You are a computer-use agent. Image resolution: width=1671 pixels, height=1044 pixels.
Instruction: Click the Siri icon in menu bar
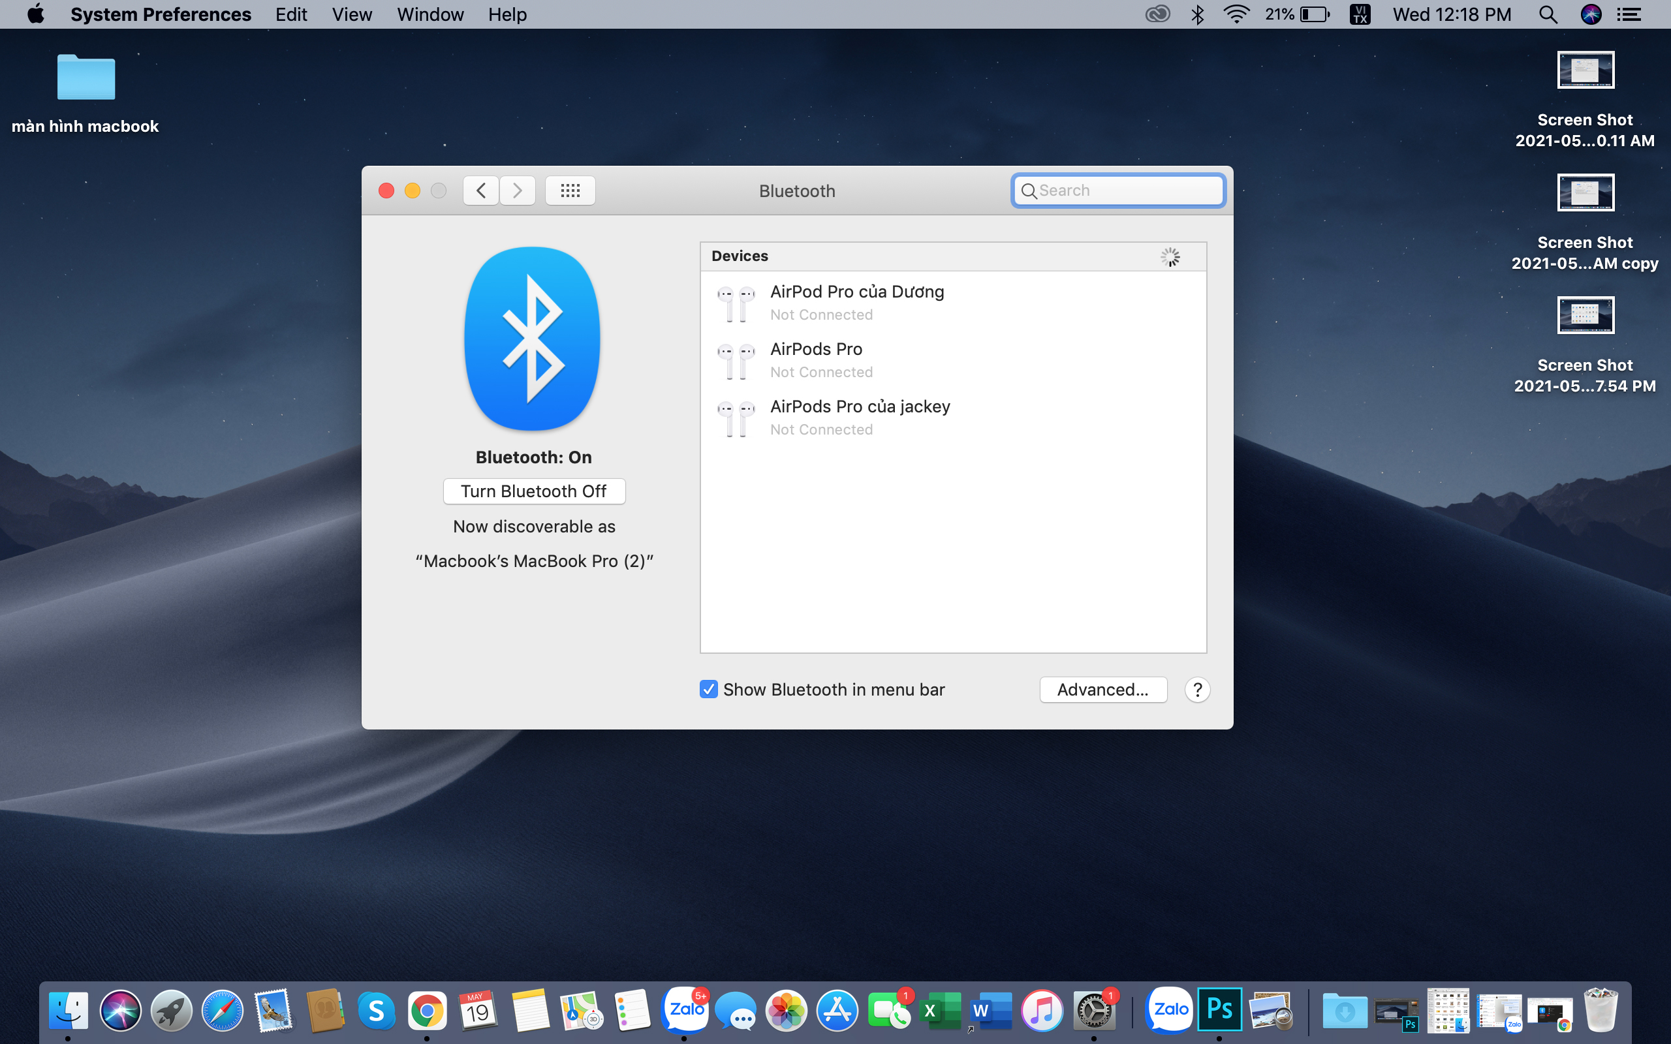(x=1590, y=14)
